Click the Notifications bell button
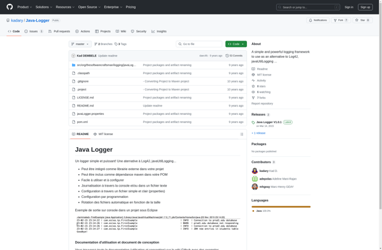 coord(318,20)
